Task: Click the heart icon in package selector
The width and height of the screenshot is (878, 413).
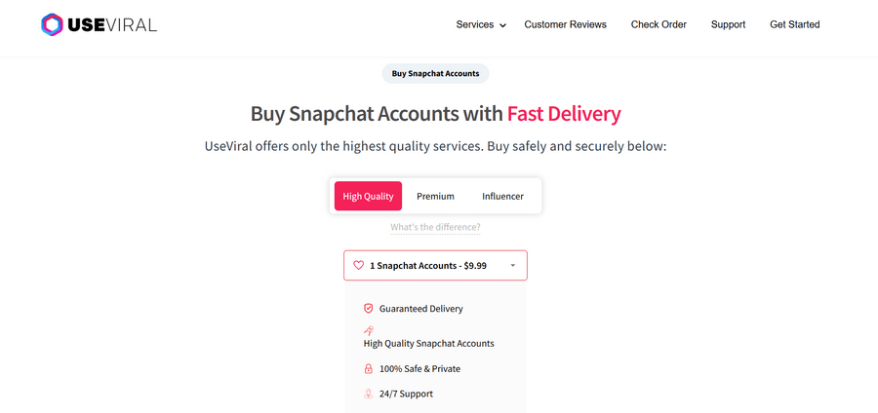Action: click(358, 265)
